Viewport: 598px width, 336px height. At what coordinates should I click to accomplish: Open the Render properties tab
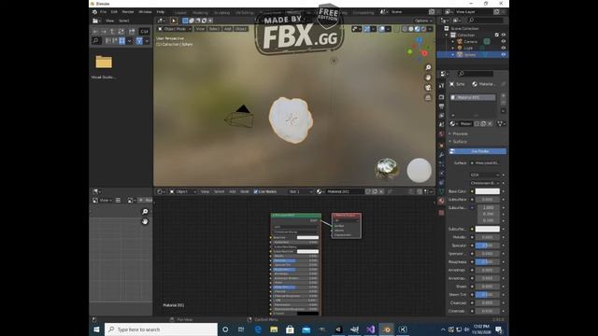(x=442, y=97)
